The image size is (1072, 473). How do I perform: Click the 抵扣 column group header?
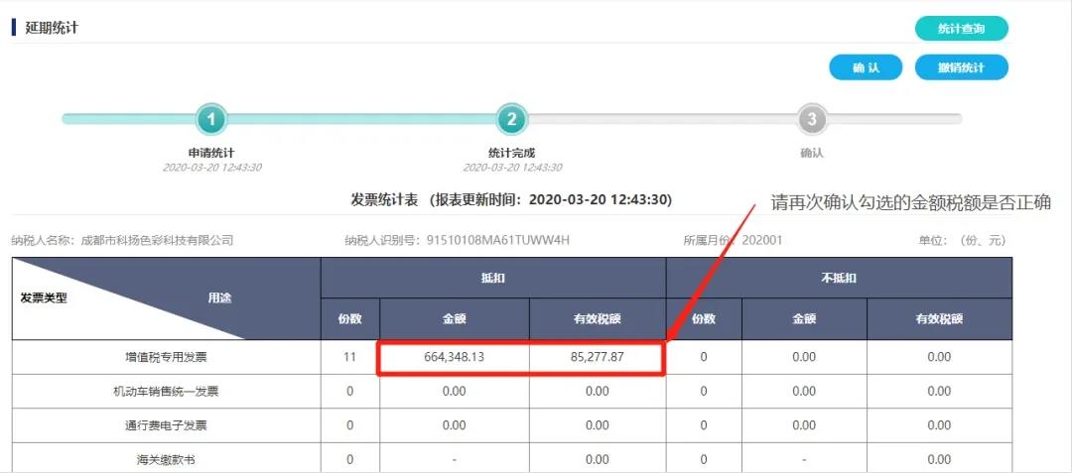[x=492, y=279]
